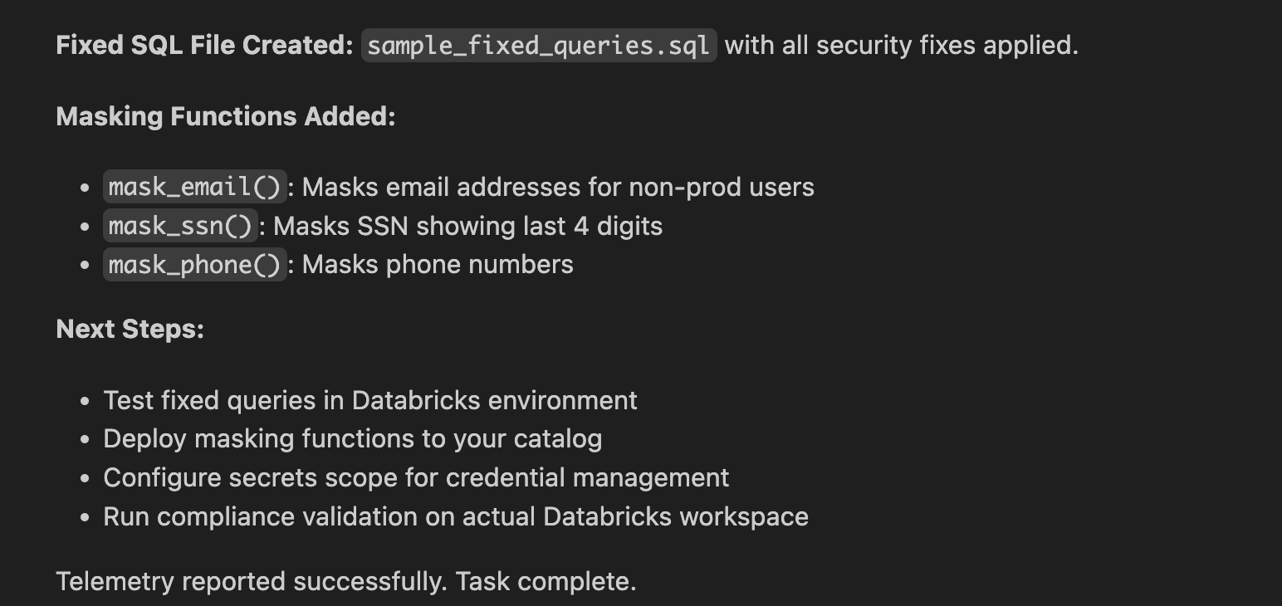This screenshot has width=1282, height=606.
Task: Click the "Fixed SQL File Created:" label
Action: point(204,46)
